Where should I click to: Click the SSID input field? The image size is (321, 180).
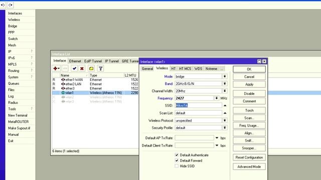click(x=198, y=105)
